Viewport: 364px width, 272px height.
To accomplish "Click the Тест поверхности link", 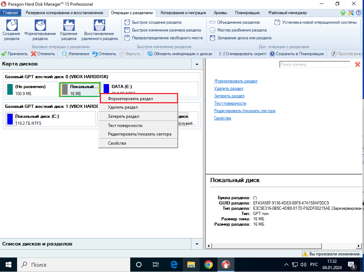I will click(x=230, y=103).
